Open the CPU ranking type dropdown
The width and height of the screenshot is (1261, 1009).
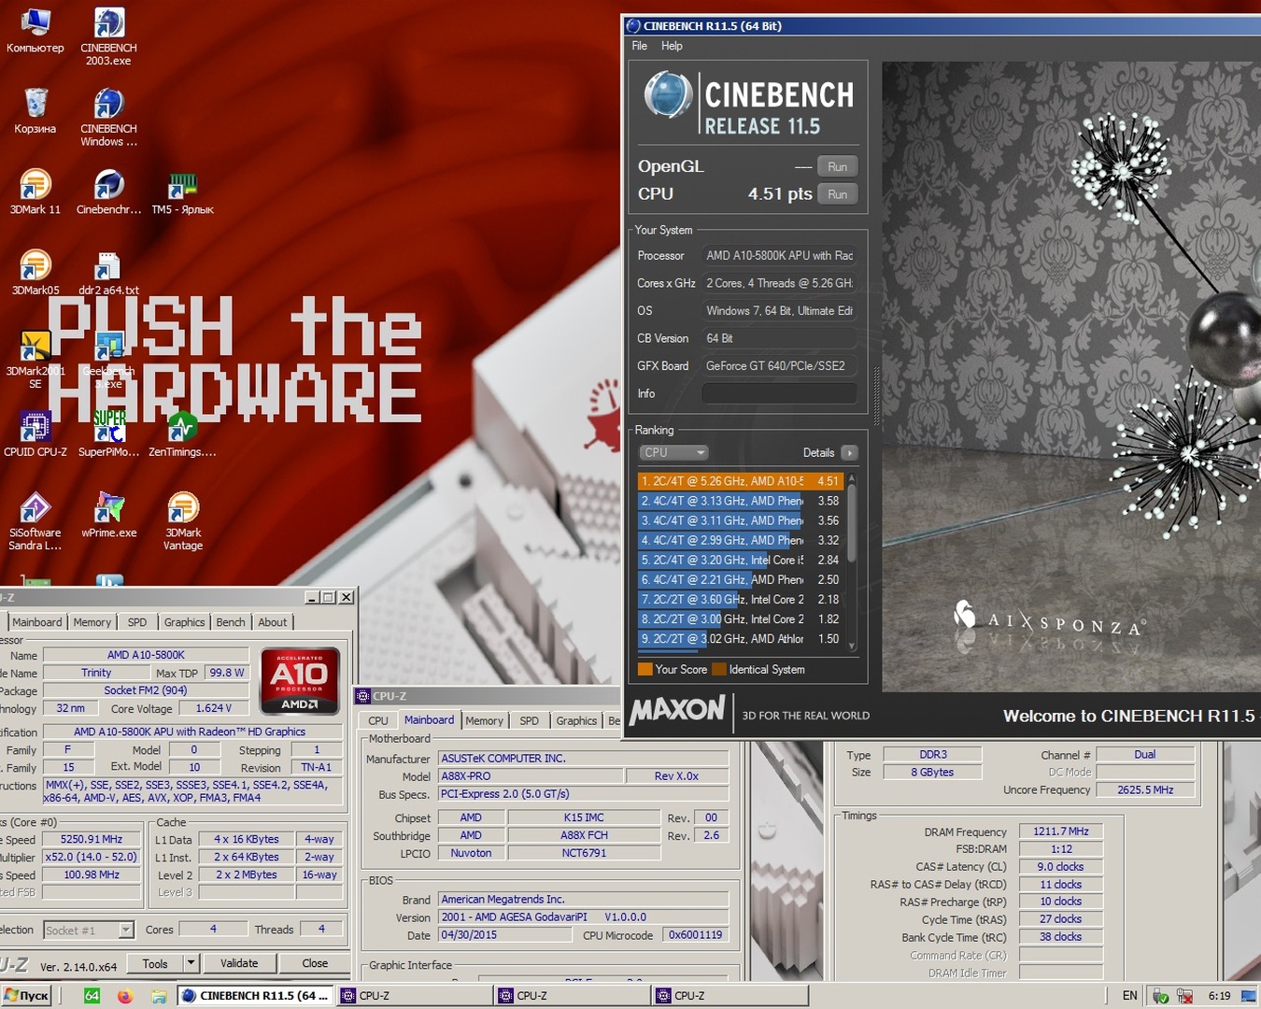(674, 452)
